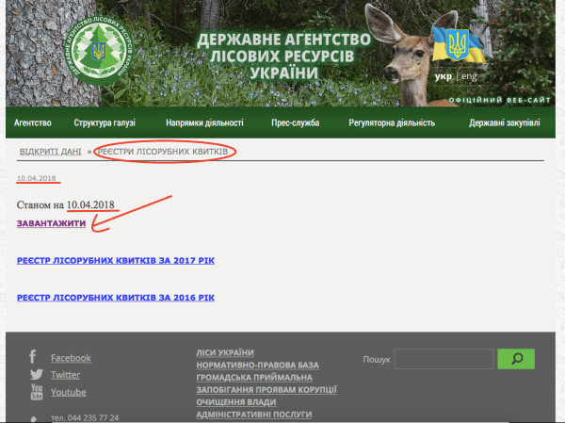Viewport: 565px width, 423px height.
Task: Click the YouTube icon in footer
Action: [x=36, y=391]
